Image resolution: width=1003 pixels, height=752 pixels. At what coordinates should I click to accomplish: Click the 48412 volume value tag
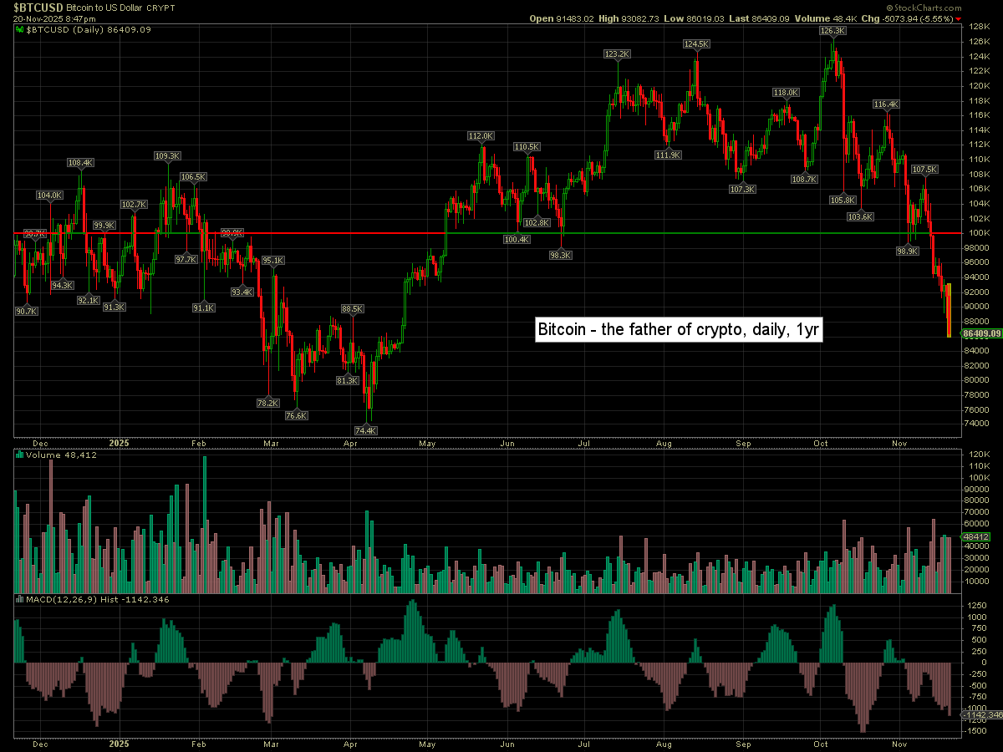point(975,536)
